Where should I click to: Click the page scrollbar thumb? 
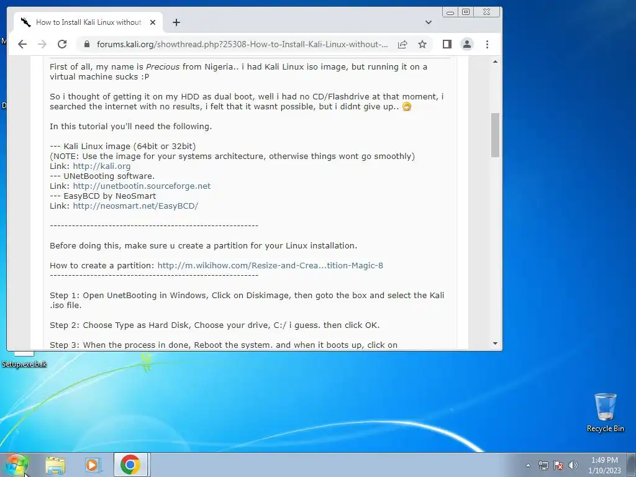pos(495,135)
